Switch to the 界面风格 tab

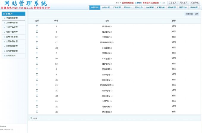coord(183,7)
